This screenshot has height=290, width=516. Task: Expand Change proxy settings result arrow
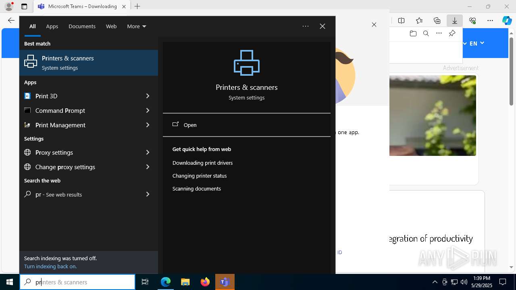148,167
